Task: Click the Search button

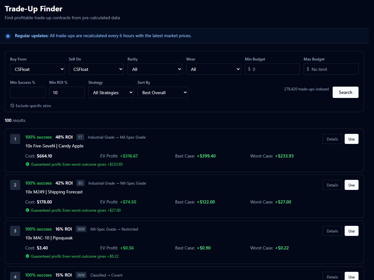Action: point(345,92)
